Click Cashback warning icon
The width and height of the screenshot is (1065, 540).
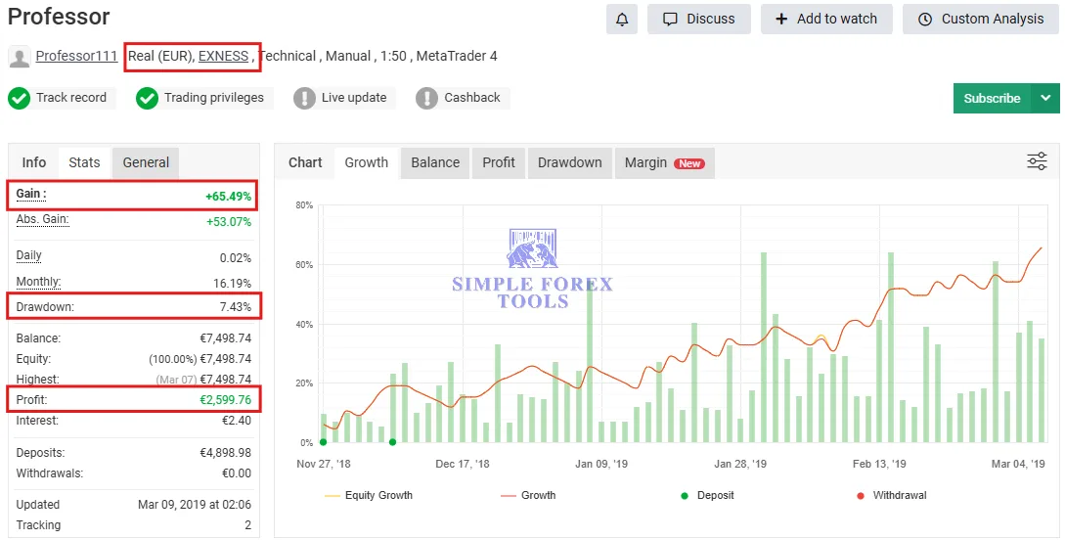click(x=426, y=98)
